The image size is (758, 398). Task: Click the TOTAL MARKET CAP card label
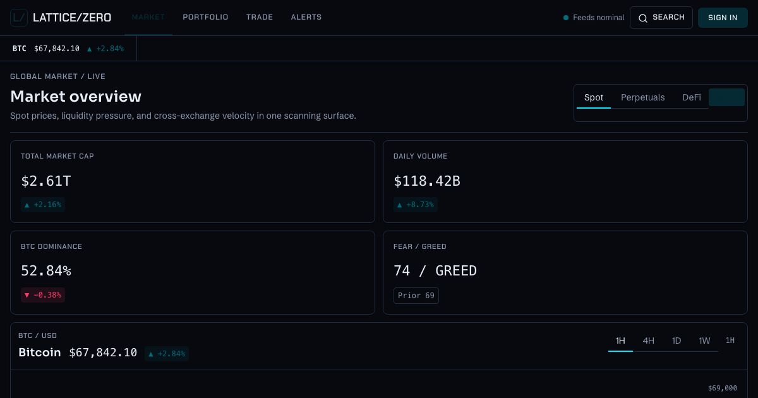57,156
